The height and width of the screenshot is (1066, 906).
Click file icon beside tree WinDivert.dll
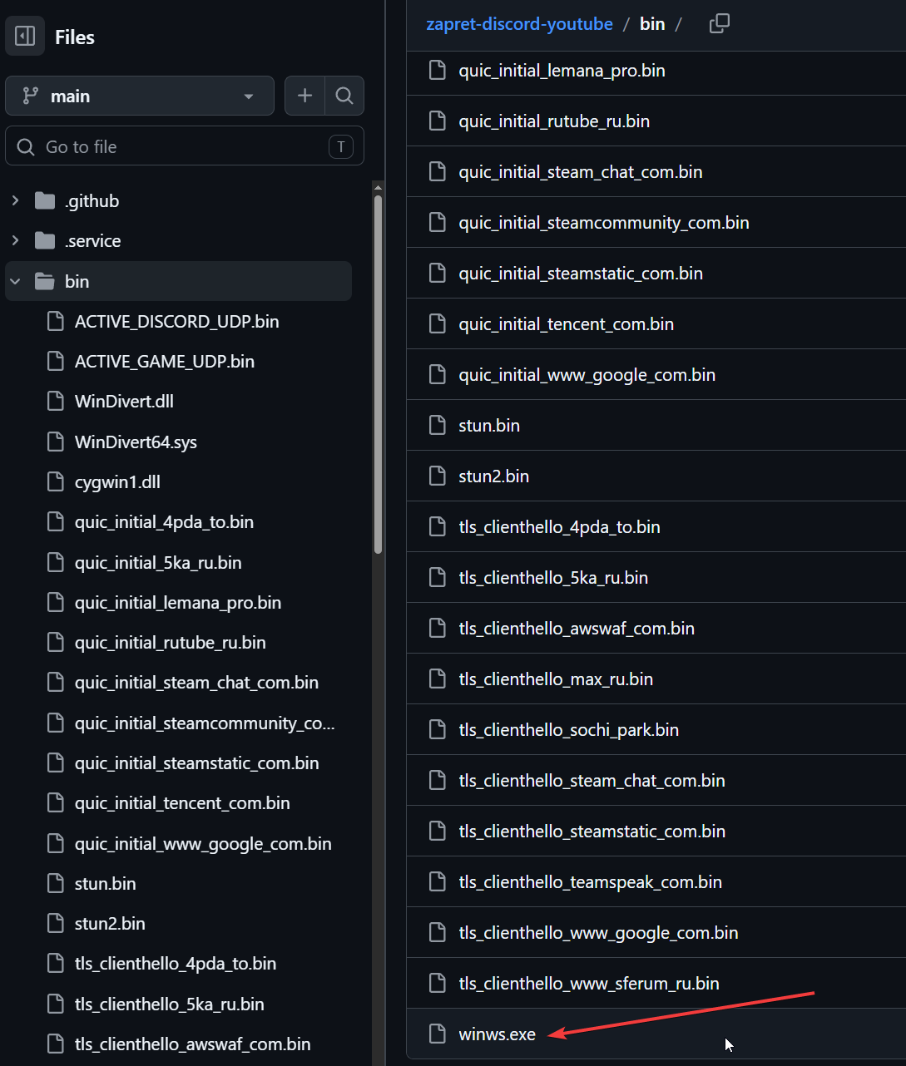[55, 401]
